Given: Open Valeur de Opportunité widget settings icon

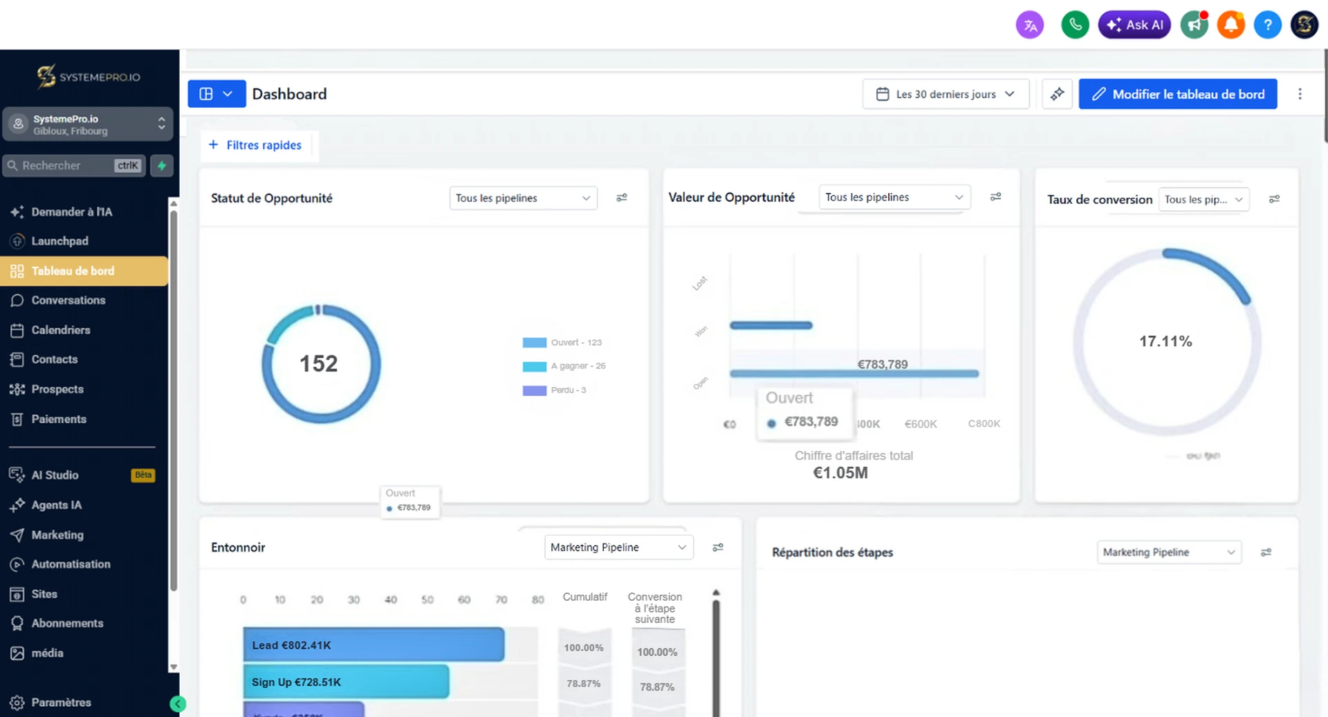Looking at the screenshot, I should pos(996,197).
